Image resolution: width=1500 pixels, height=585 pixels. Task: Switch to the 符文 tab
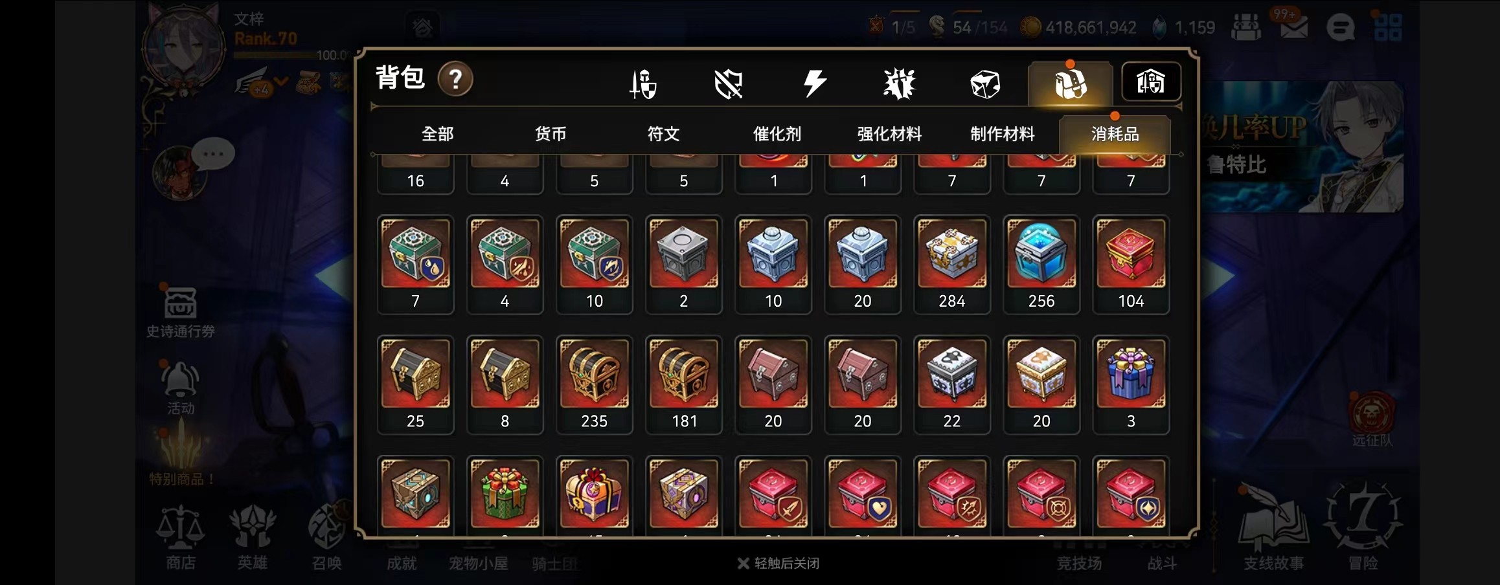[664, 134]
